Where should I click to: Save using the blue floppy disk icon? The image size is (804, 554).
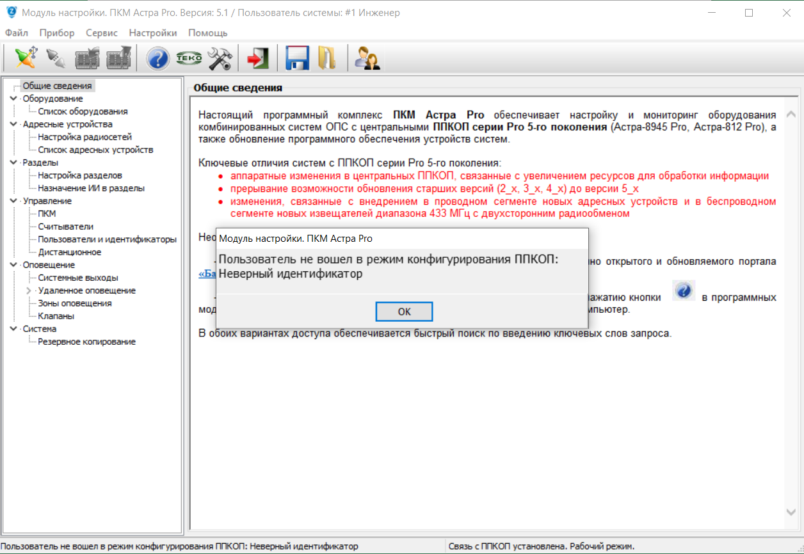point(297,58)
